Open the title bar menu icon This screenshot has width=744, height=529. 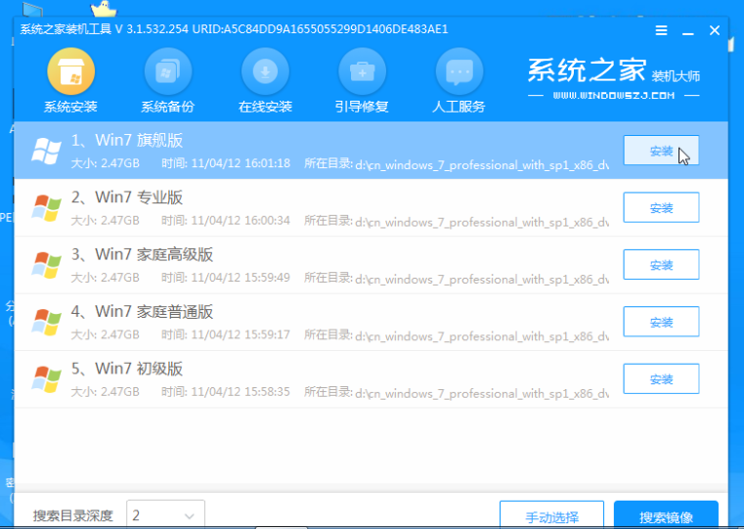click(x=661, y=31)
